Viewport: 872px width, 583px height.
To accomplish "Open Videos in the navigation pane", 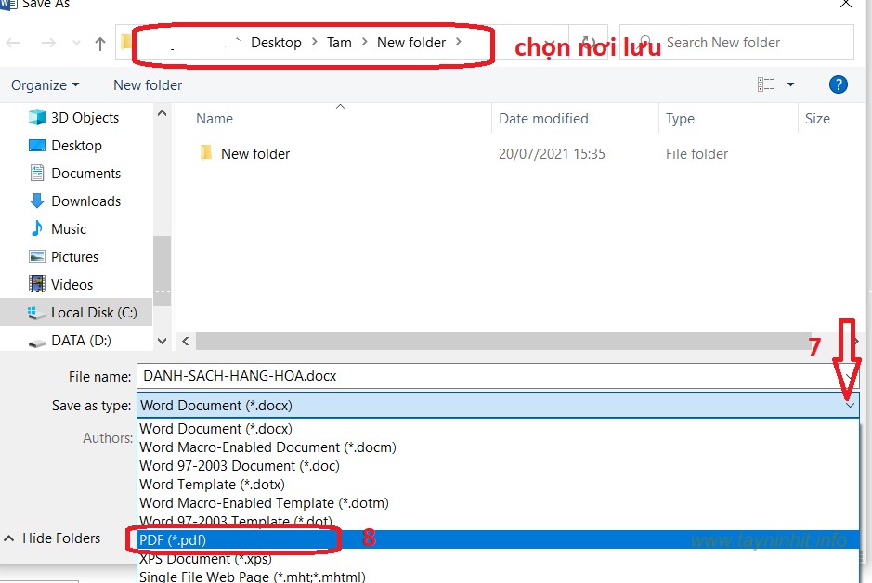I will pyautogui.click(x=72, y=285).
